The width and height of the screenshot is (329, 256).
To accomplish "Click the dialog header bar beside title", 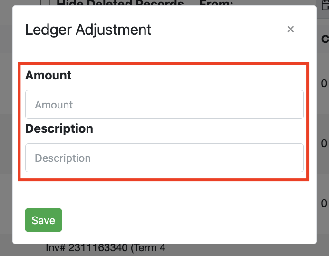I will point(214,30).
